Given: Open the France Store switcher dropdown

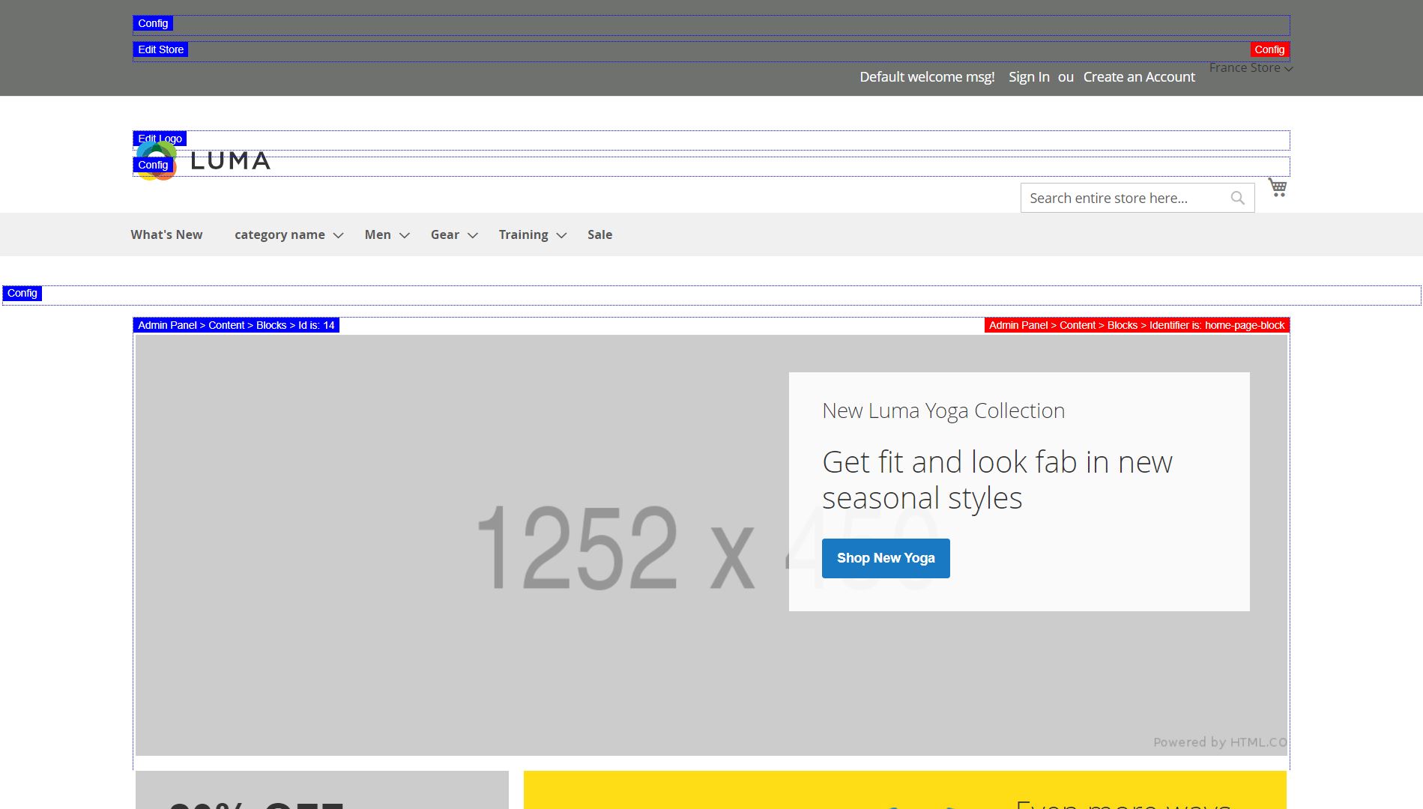Looking at the screenshot, I should [1250, 68].
